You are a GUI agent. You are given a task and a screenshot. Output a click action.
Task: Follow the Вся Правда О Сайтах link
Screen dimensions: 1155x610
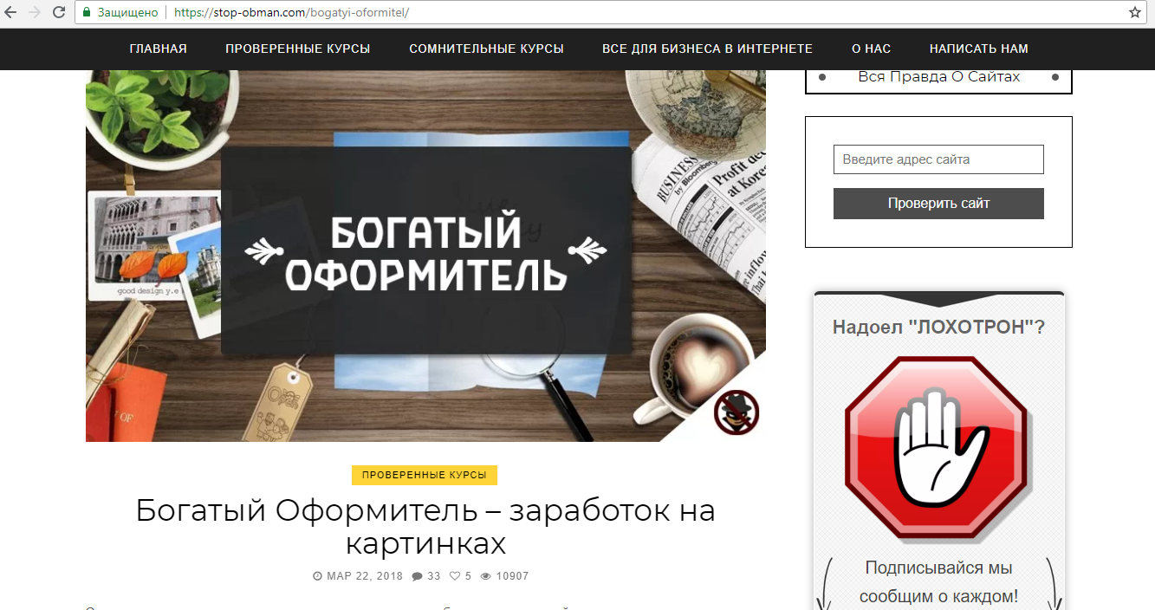(x=938, y=76)
